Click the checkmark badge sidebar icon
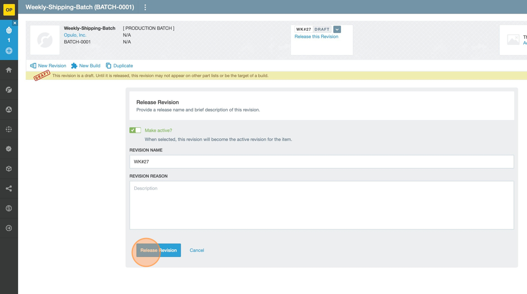Viewport: 527px width, 294px height. [x=9, y=149]
